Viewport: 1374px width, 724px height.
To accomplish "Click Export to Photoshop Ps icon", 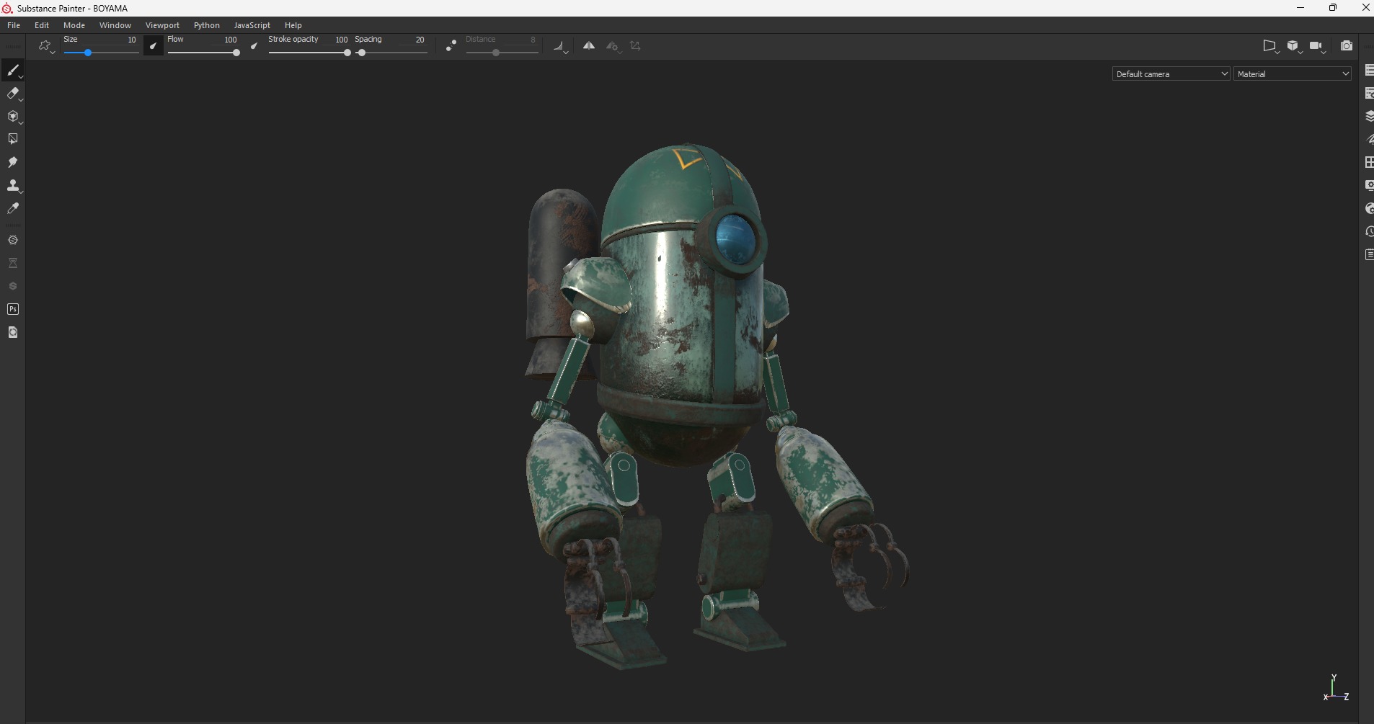I will tap(12, 309).
